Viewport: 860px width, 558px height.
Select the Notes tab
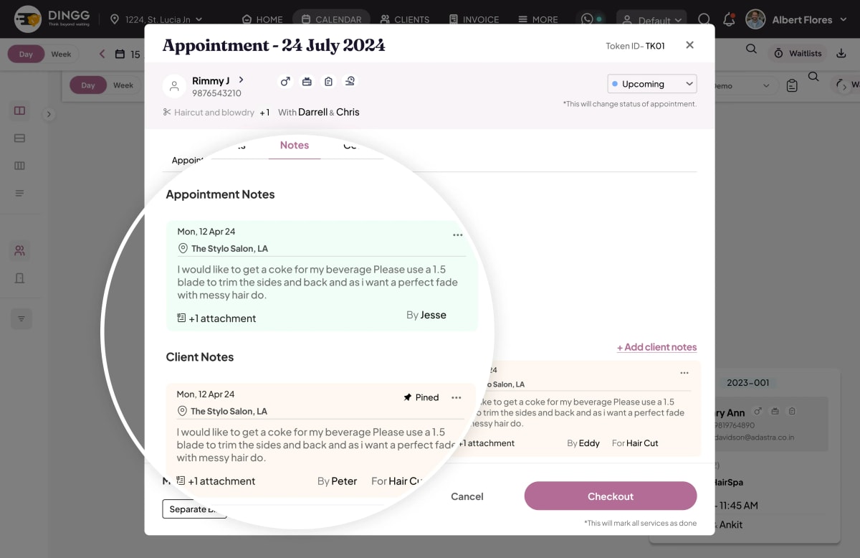pos(295,146)
